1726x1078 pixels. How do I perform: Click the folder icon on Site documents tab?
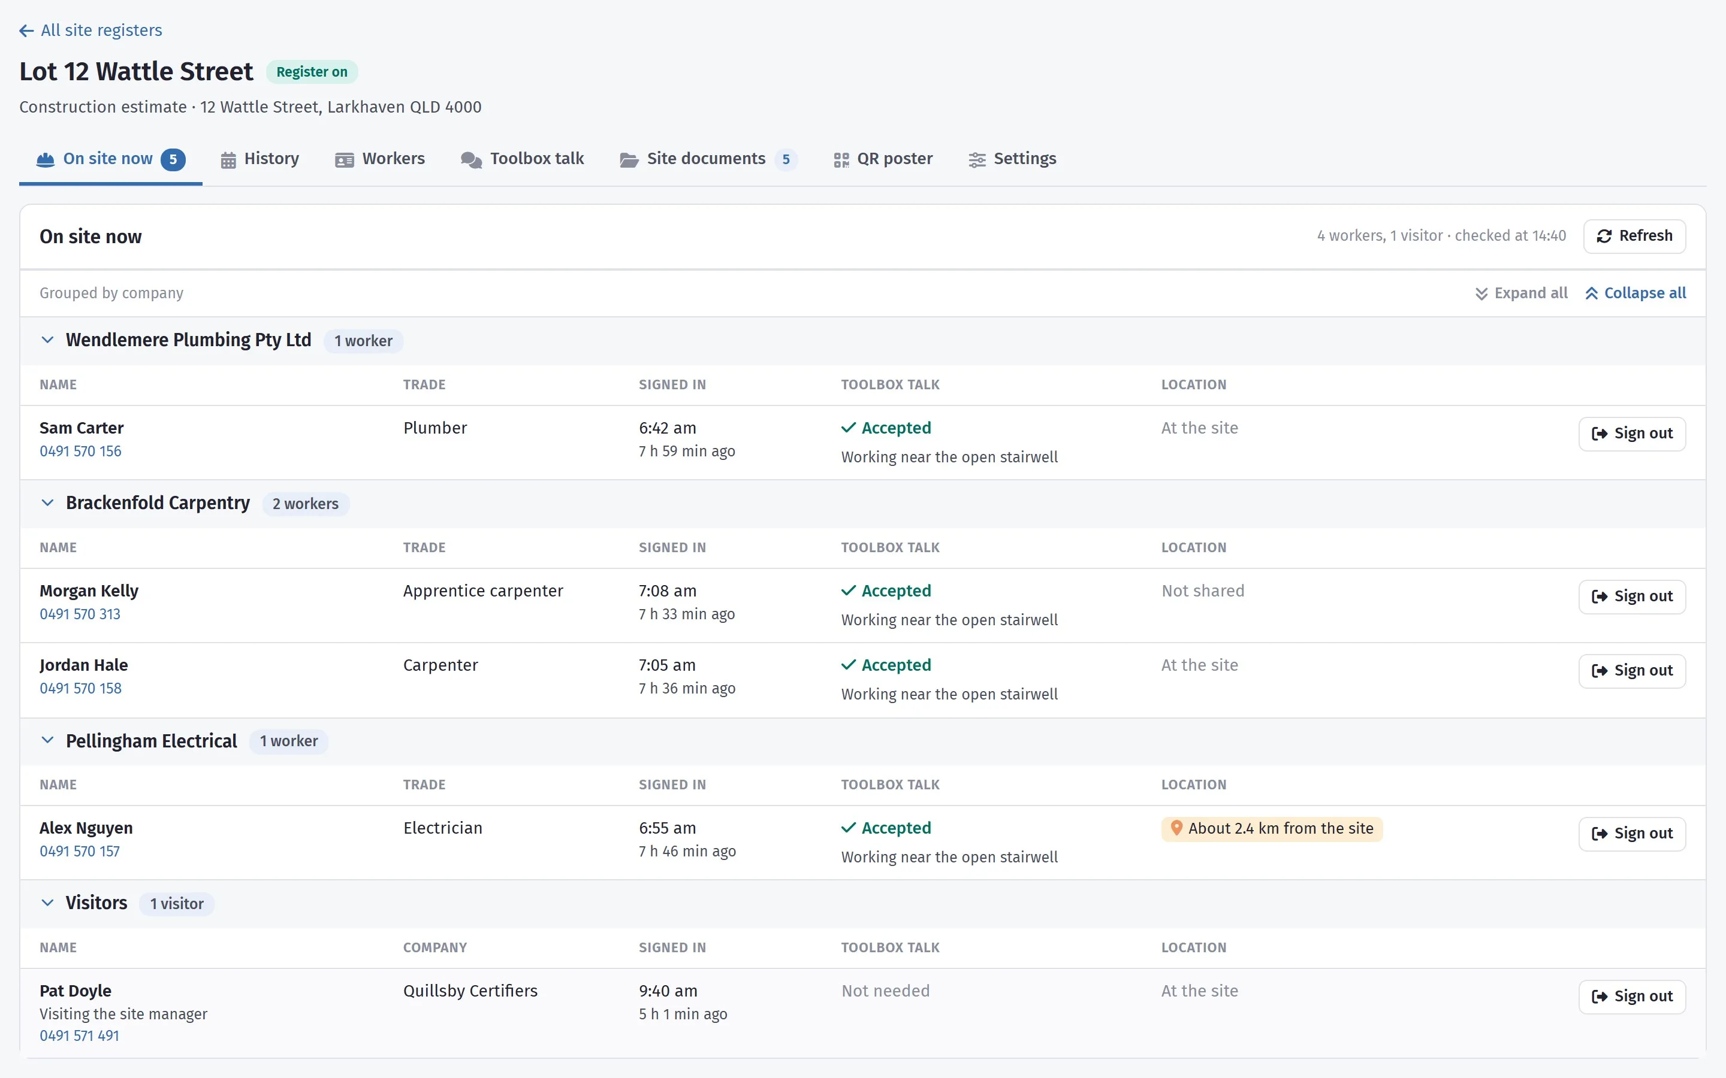coord(629,160)
